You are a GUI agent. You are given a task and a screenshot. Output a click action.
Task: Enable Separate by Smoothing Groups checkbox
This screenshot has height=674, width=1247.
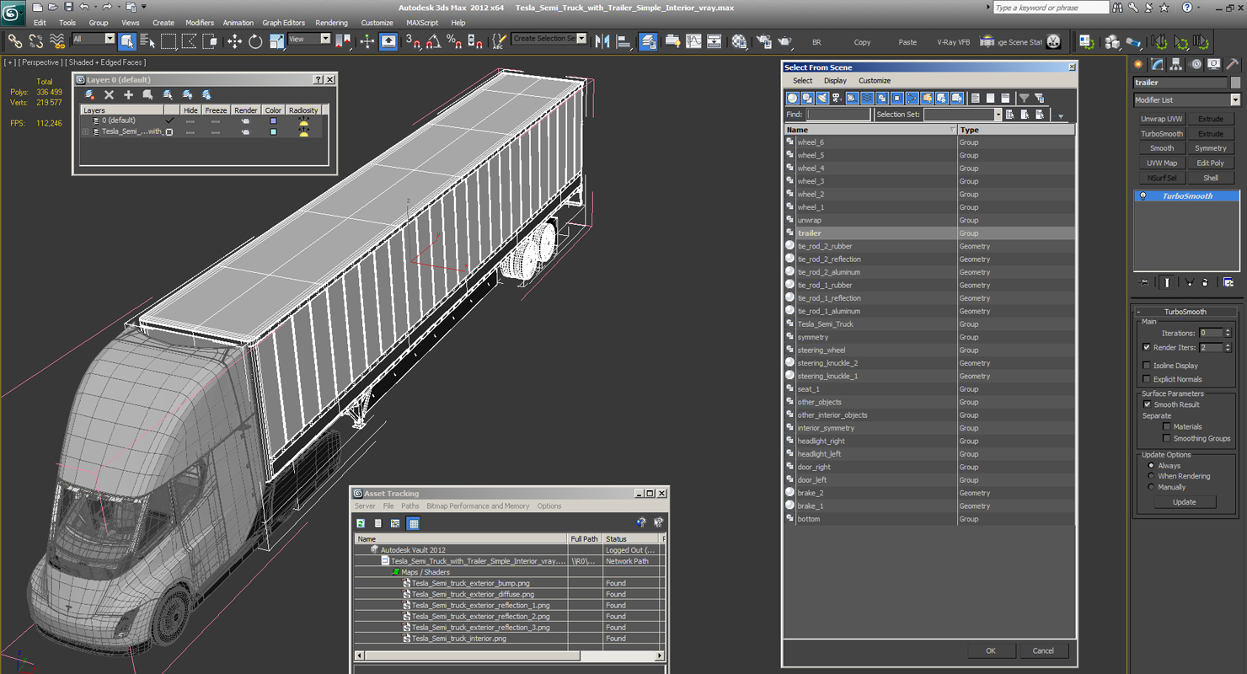pos(1166,438)
